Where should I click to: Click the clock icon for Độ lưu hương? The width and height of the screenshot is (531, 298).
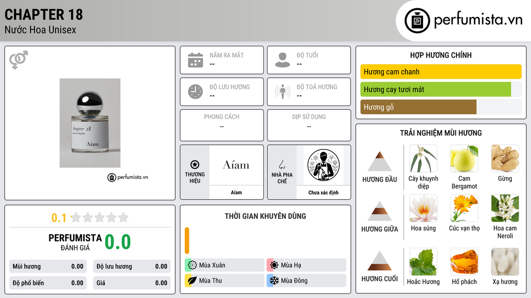tap(195, 92)
